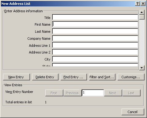Open Customize address list fields

[131, 77]
